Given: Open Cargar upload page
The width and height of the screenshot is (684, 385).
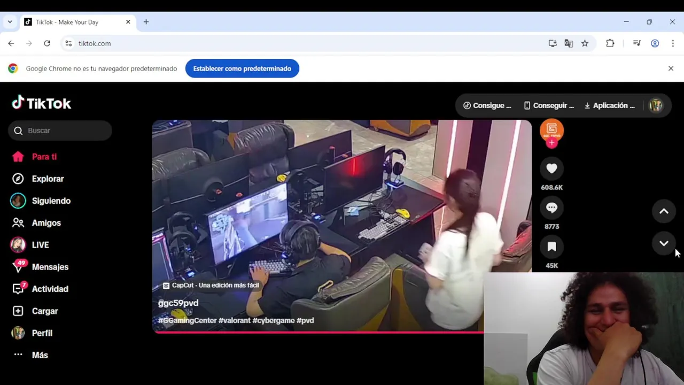Looking at the screenshot, I should [x=34, y=311].
